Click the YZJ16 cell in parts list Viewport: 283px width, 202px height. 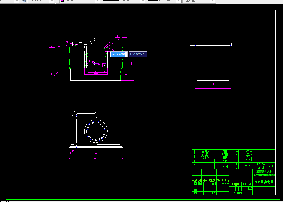coord(205,154)
